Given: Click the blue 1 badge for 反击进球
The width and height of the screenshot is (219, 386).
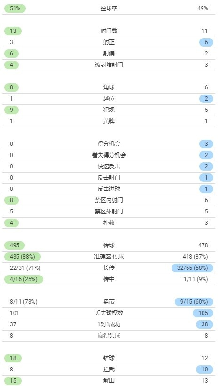Looking at the screenshot, I should [x=206, y=189].
